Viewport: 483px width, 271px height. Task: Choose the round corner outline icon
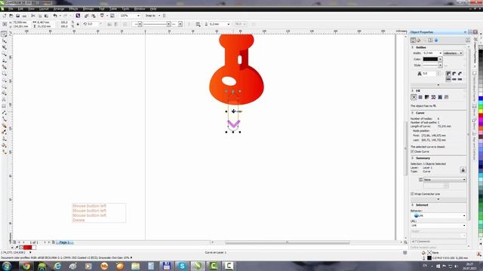pos(454,74)
